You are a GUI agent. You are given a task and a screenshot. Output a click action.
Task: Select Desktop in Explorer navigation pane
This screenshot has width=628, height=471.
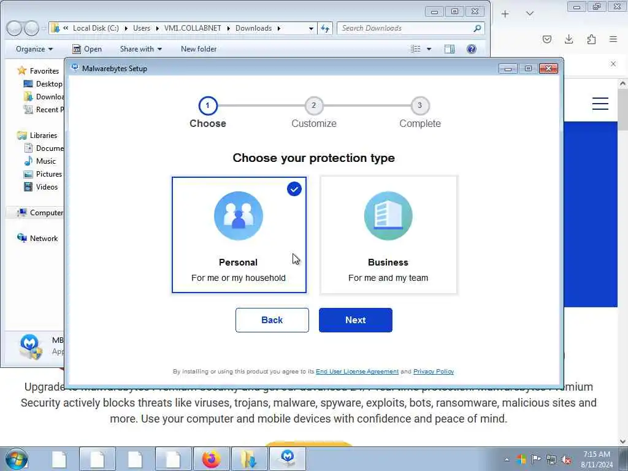tap(43, 83)
